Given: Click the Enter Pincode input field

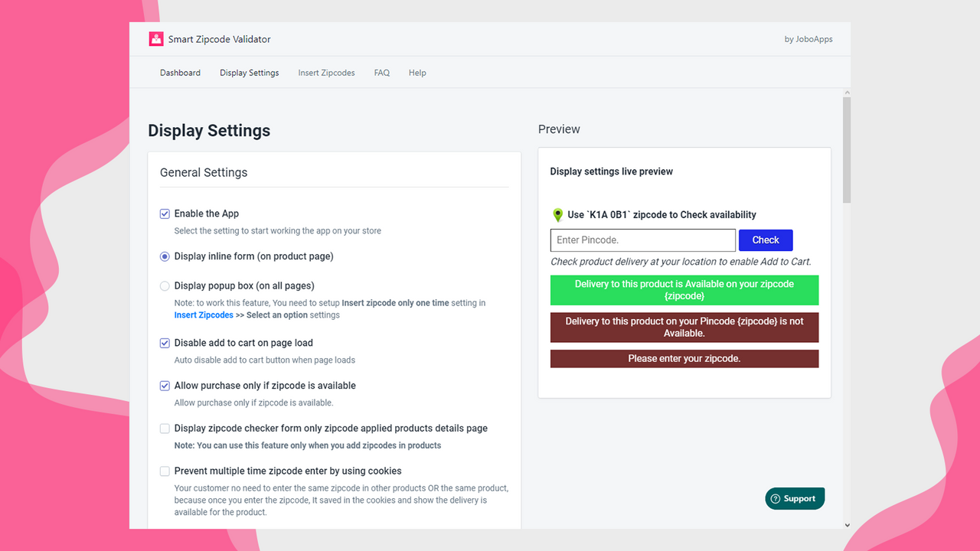Looking at the screenshot, I should pos(643,240).
